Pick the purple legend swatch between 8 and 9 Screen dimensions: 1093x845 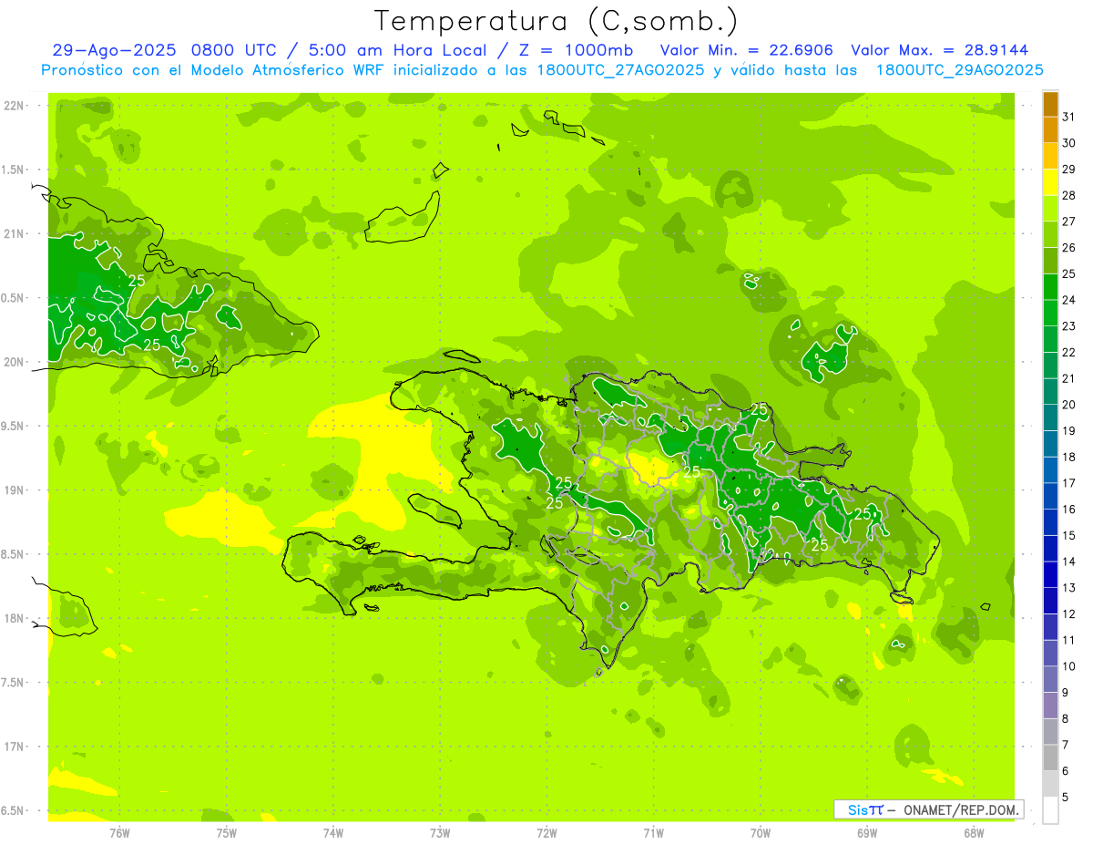(x=1050, y=706)
